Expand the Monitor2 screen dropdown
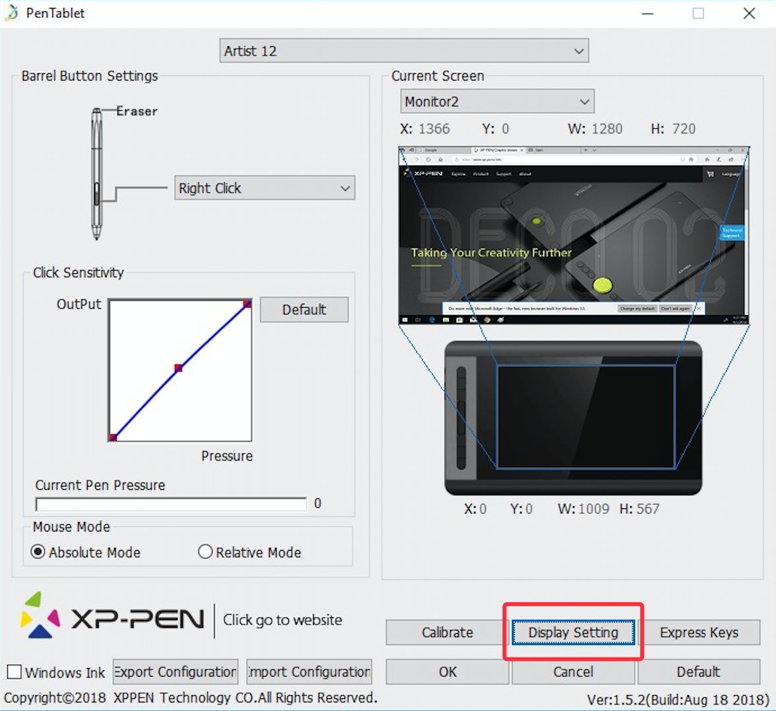Screen dimensions: 776x711 pyautogui.click(x=497, y=102)
